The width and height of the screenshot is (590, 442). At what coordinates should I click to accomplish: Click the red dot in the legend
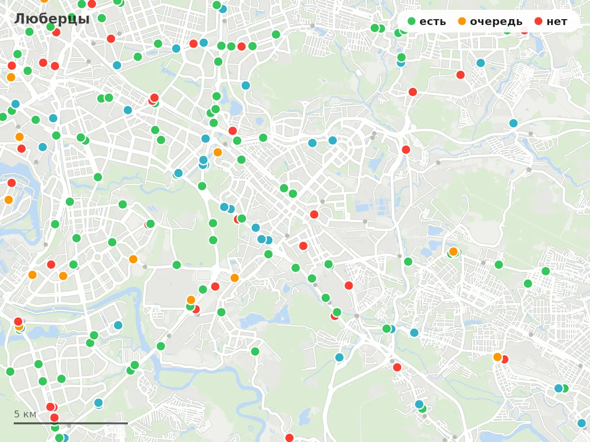[538, 22]
